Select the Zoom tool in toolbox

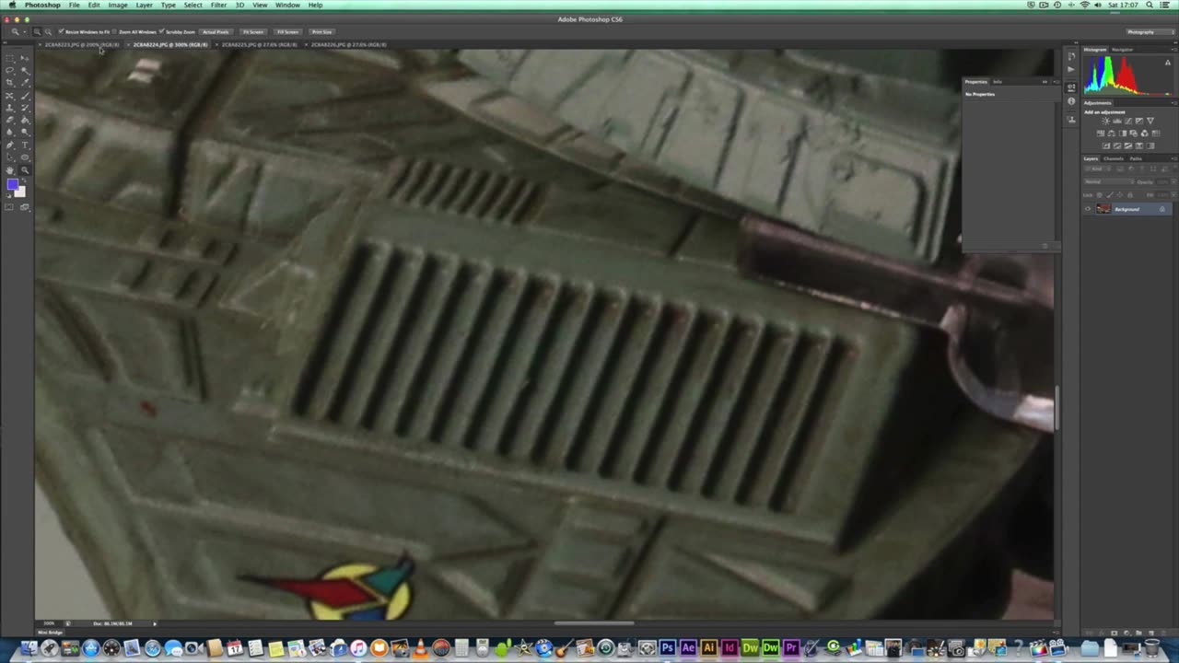tap(25, 170)
